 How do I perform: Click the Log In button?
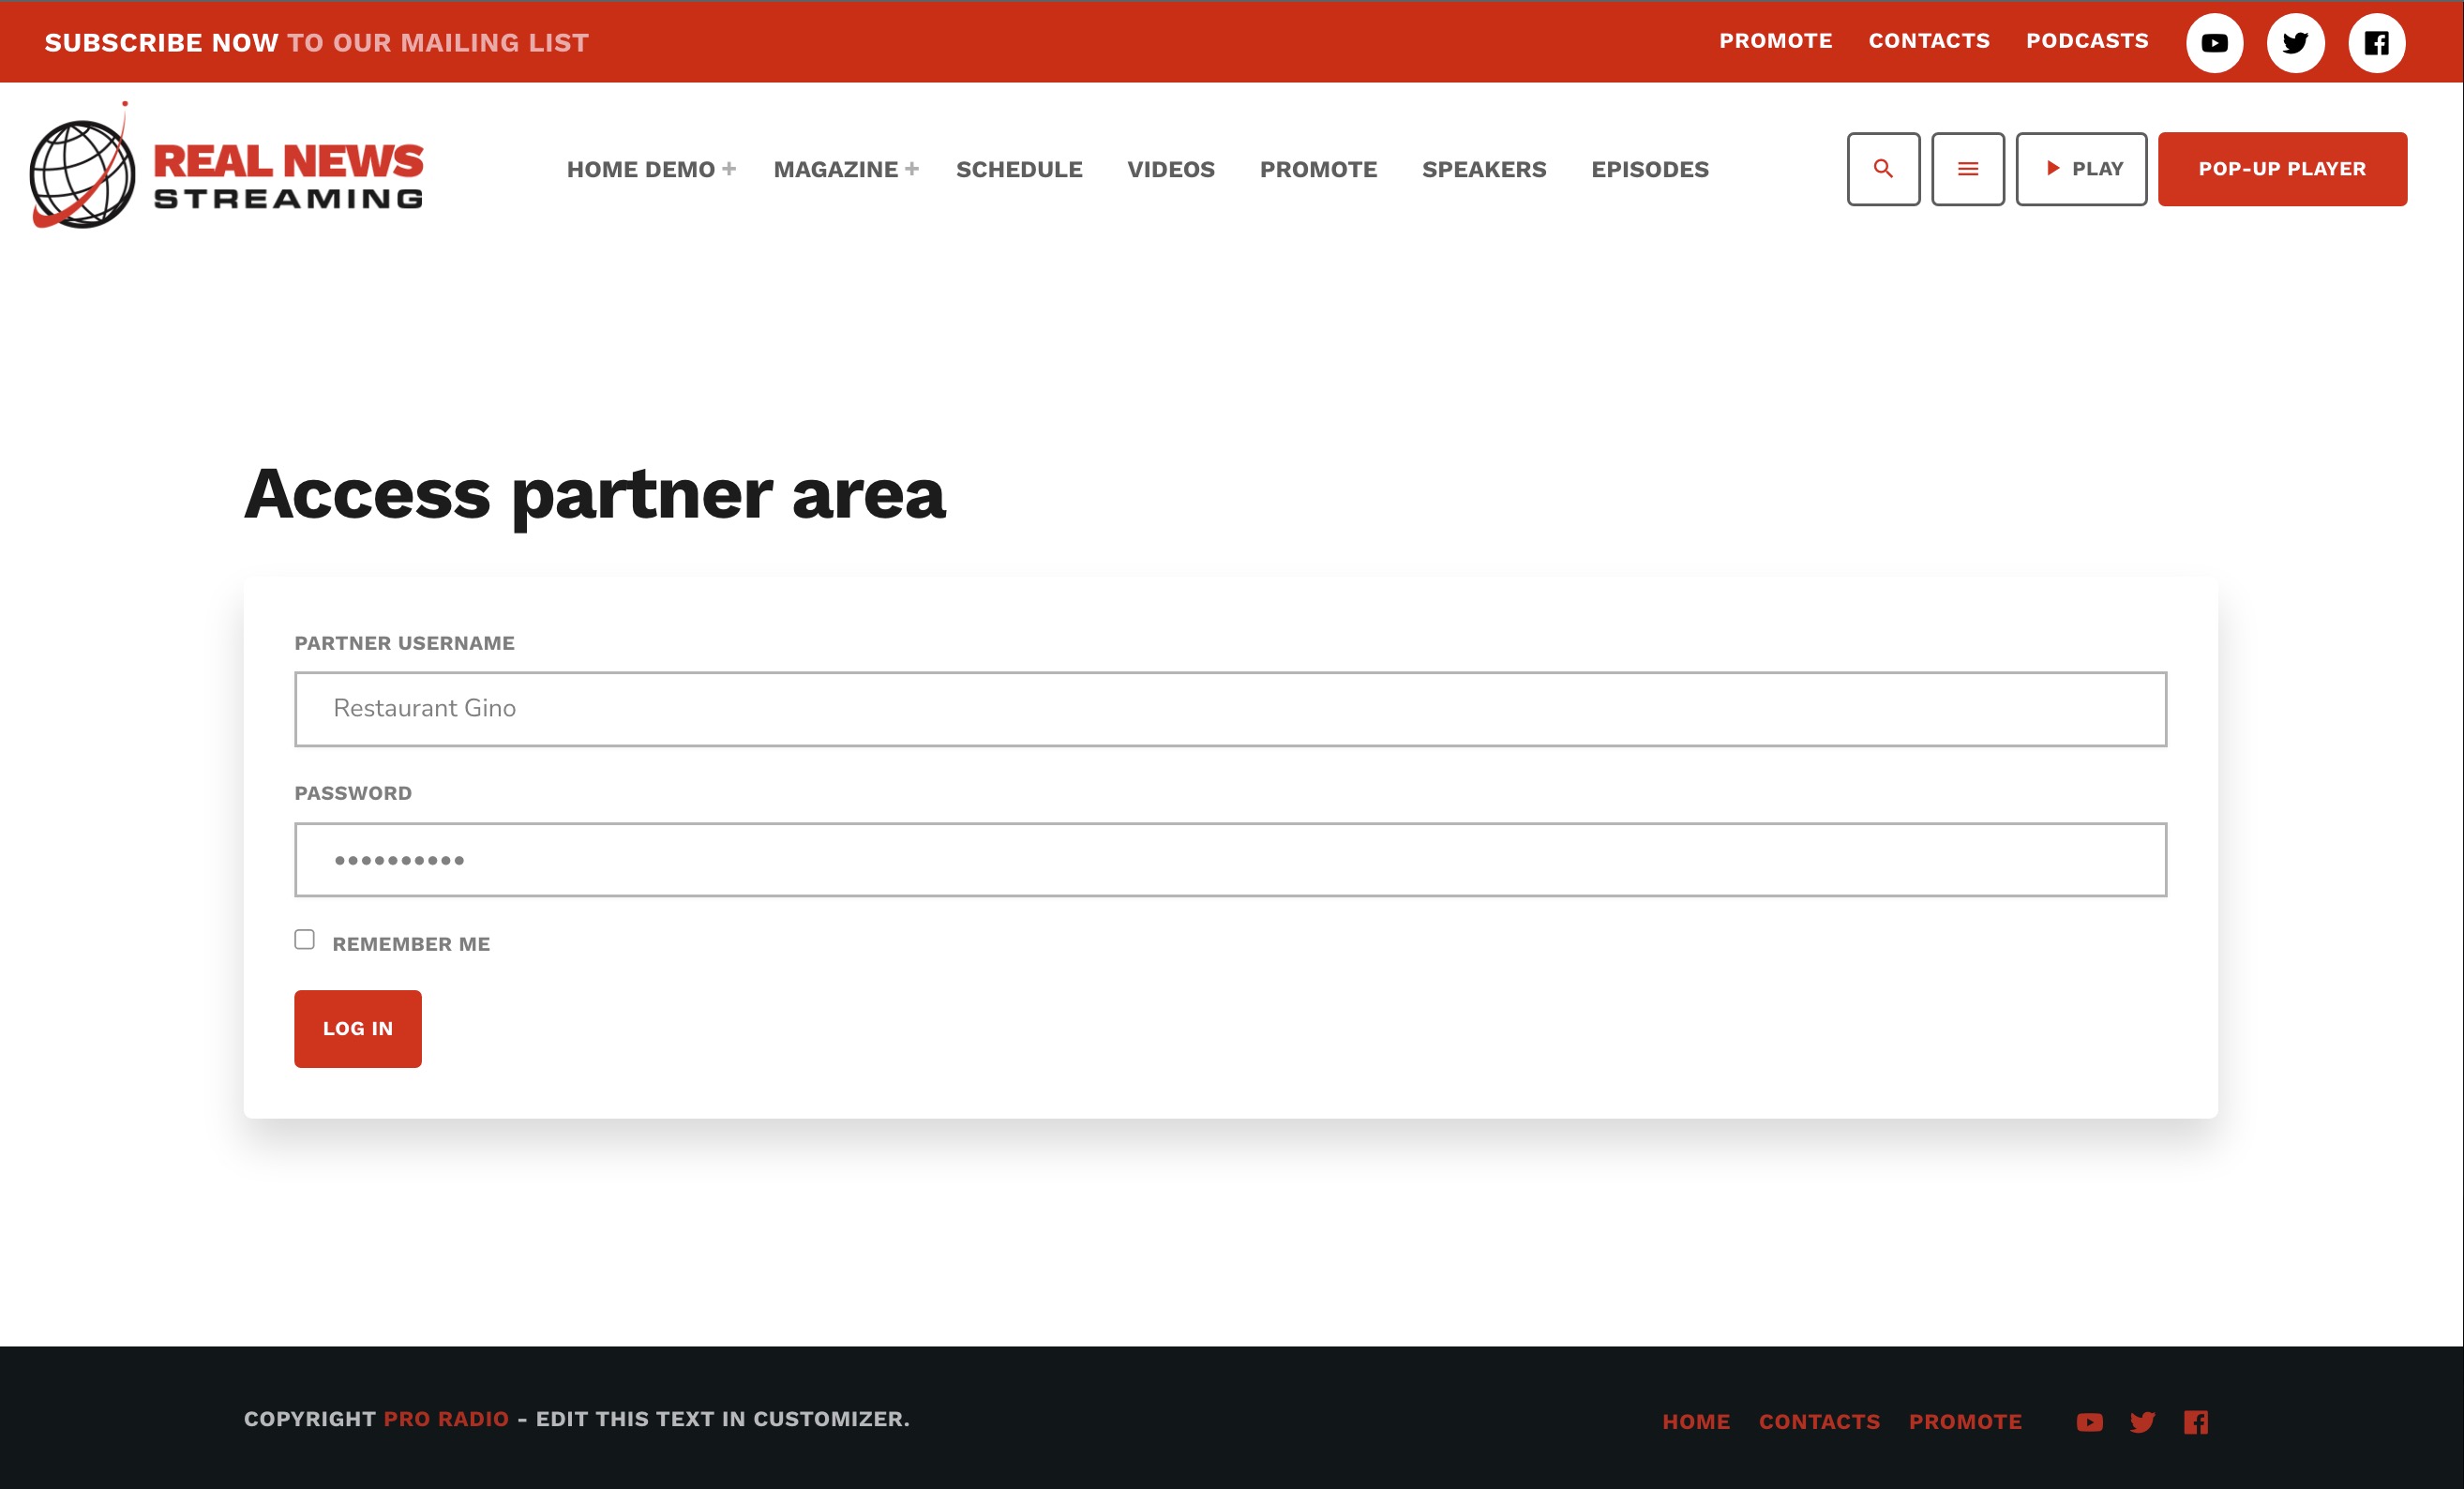[358, 1028]
